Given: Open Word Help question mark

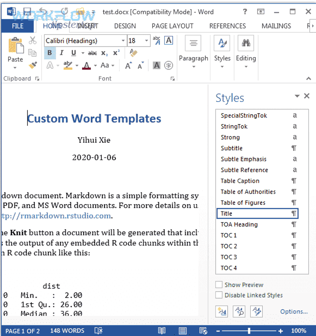Looking at the screenshot, I should (245, 11).
